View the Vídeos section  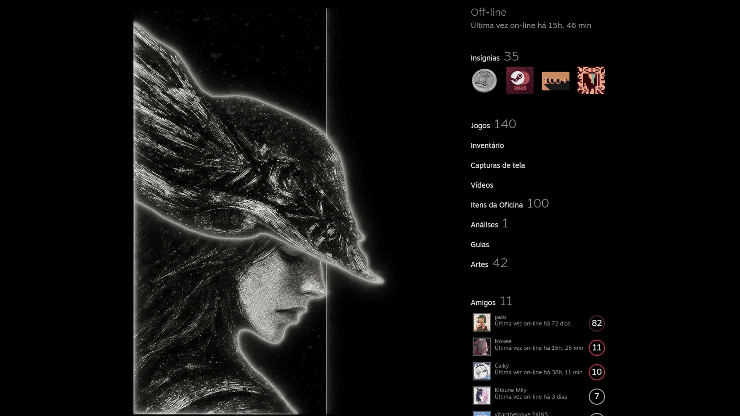click(x=482, y=185)
